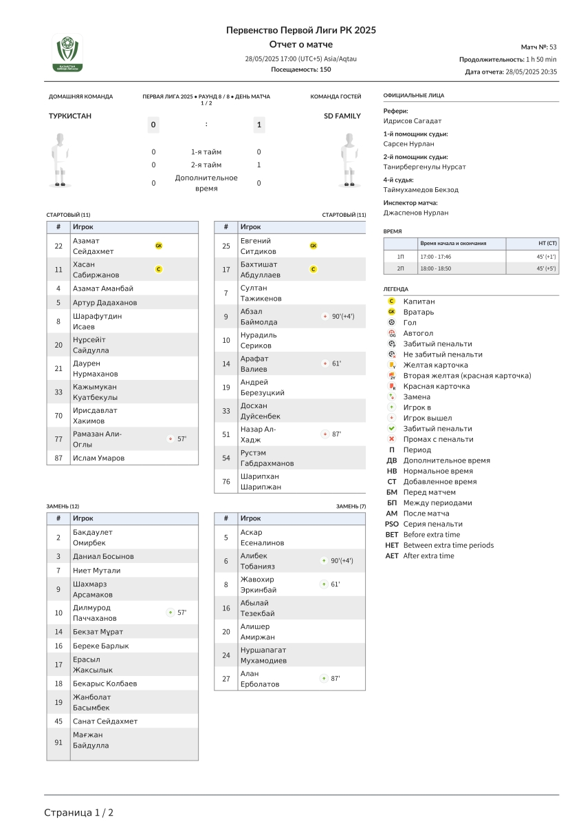Click the league logo at top left
The width and height of the screenshot is (583, 826).
67,53
